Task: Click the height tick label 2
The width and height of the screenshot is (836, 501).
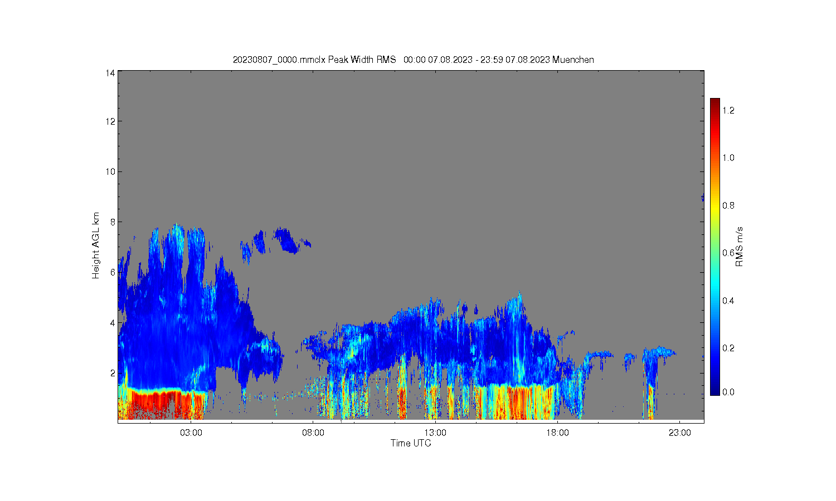Action: click(112, 372)
